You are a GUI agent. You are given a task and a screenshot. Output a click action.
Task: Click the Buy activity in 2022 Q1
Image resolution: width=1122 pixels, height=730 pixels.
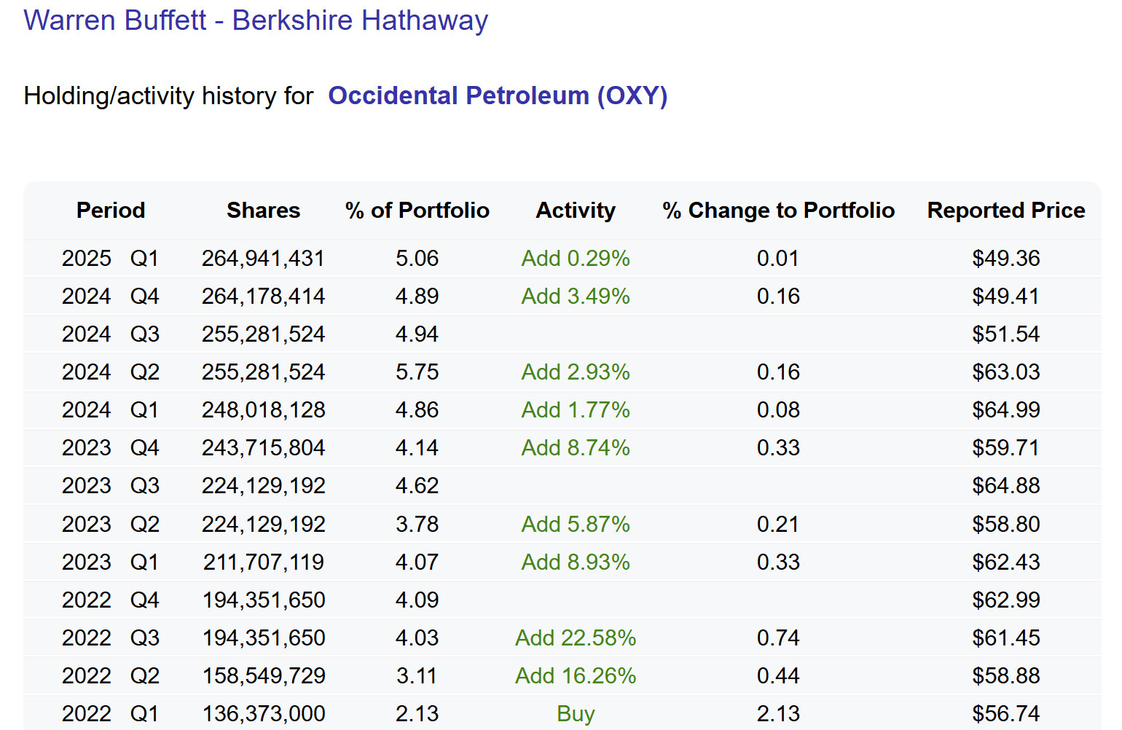(x=576, y=714)
